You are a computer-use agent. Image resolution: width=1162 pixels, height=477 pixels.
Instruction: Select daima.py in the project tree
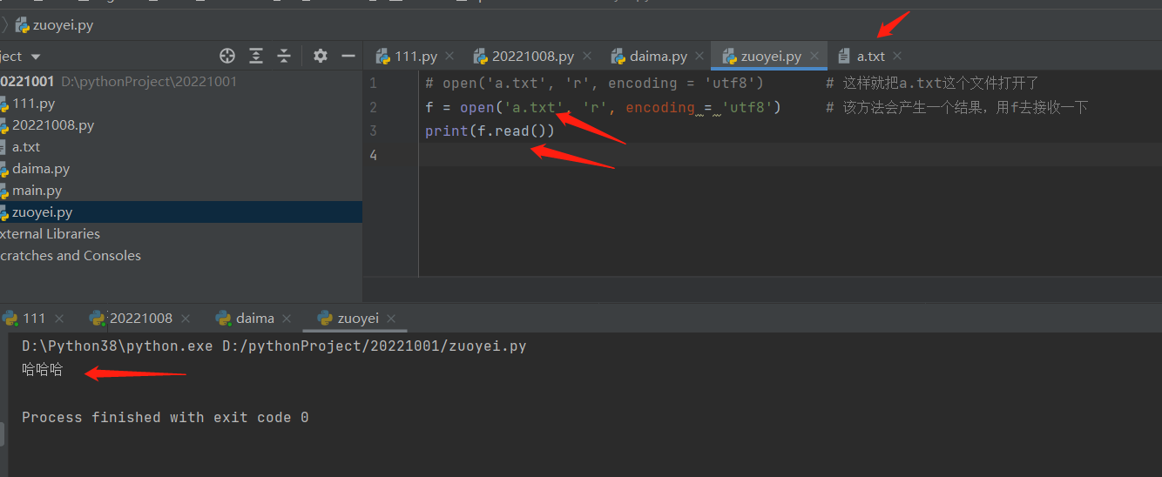coord(41,168)
